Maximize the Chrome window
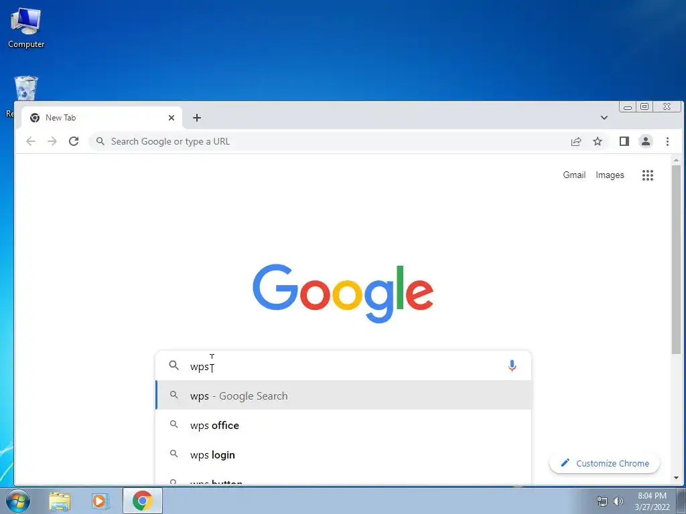This screenshot has height=514, width=686. coord(644,106)
